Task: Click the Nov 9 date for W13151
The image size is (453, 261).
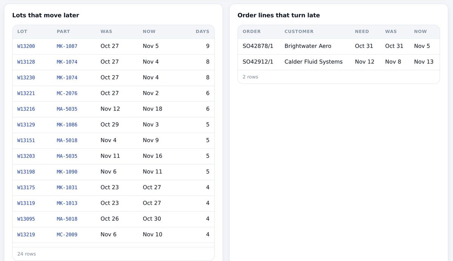Action: pyautogui.click(x=151, y=140)
